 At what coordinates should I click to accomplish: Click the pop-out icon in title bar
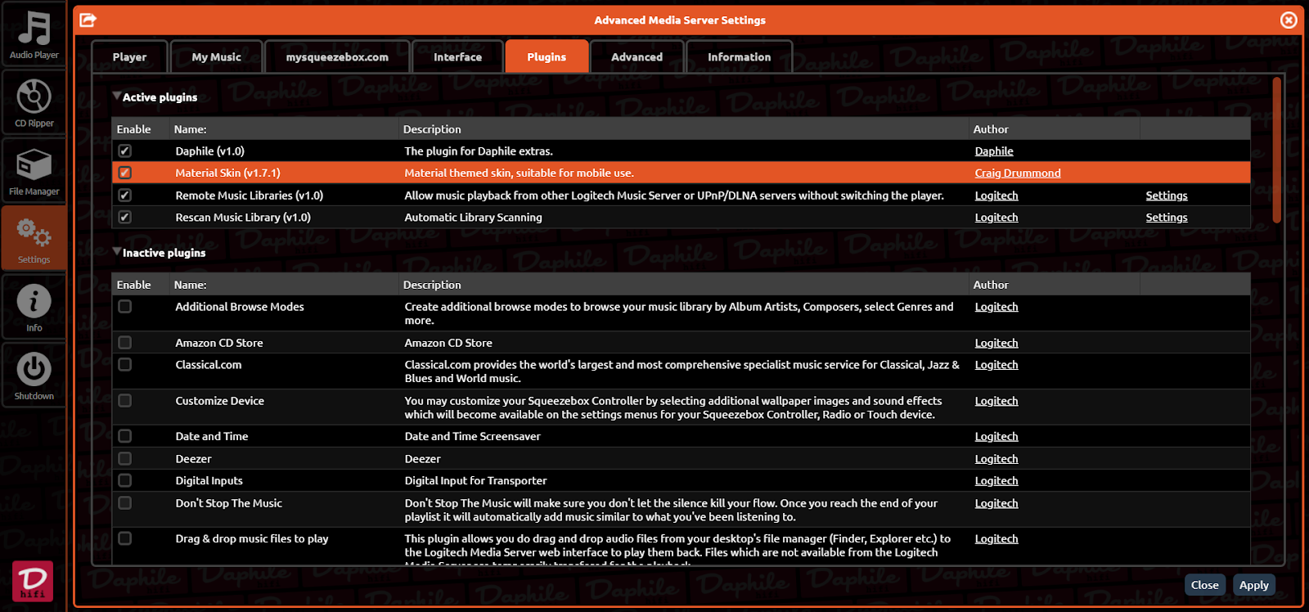[88, 20]
